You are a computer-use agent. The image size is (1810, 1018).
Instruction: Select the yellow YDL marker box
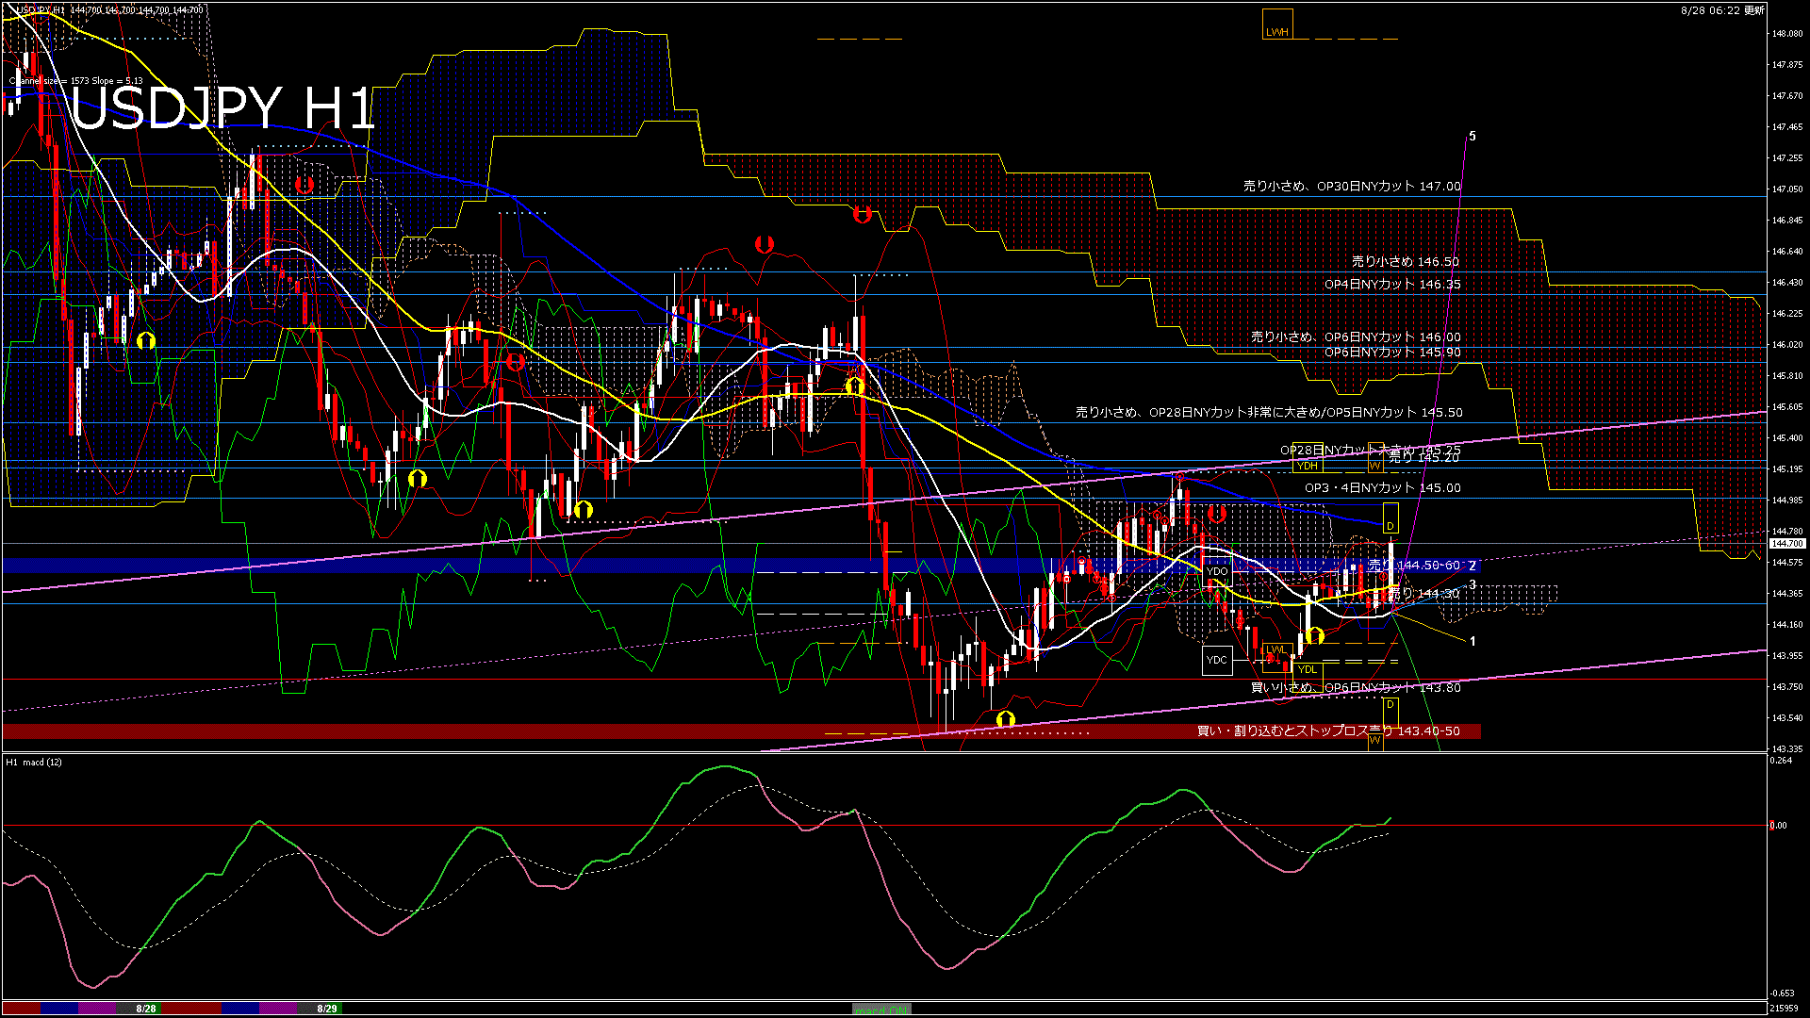(1307, 669)
